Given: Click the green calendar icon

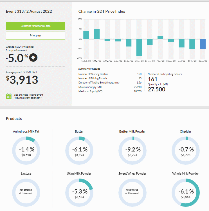Looking at the screenshot, I should (x=9, y=96).
